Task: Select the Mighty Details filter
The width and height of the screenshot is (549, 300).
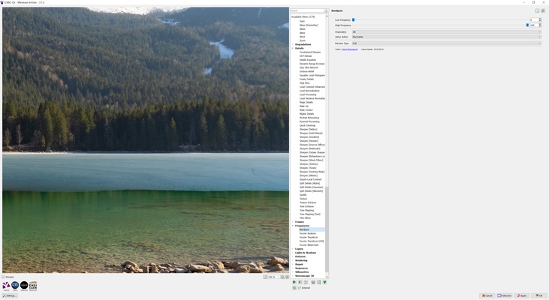Action: [306, 114]
